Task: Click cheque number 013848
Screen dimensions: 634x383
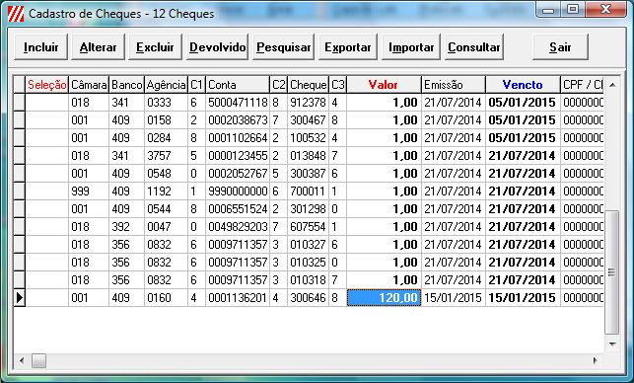Action: pyautogui.click(x=308, y=156)
